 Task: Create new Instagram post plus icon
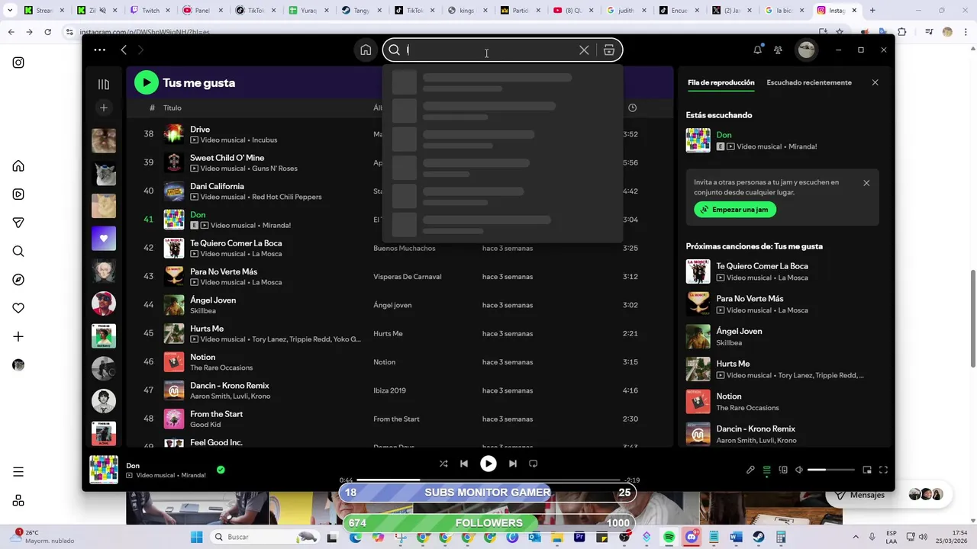(x=18, y=336)
